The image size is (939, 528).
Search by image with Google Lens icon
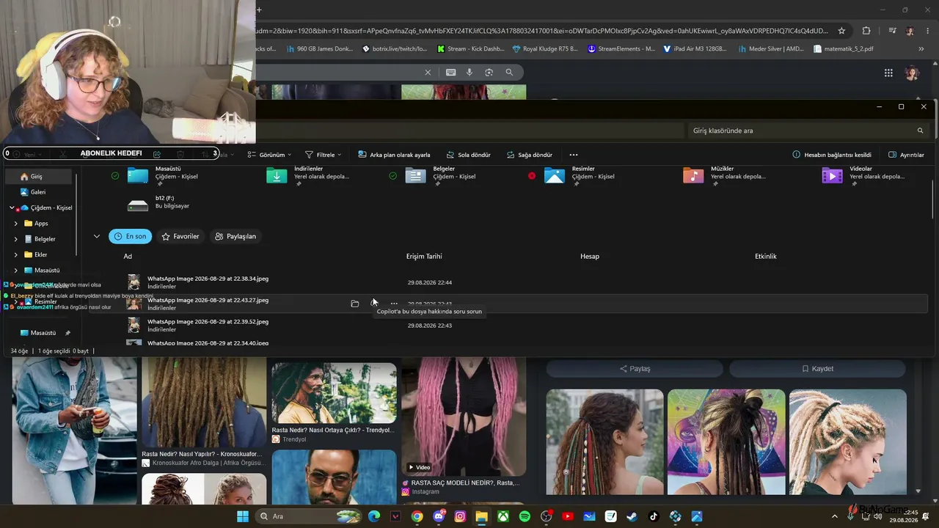click(x=489, y=72)
